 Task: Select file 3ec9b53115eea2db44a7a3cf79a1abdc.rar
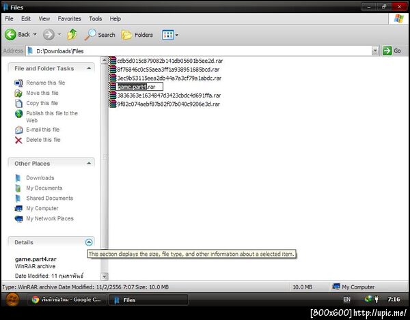coord(169,78)
